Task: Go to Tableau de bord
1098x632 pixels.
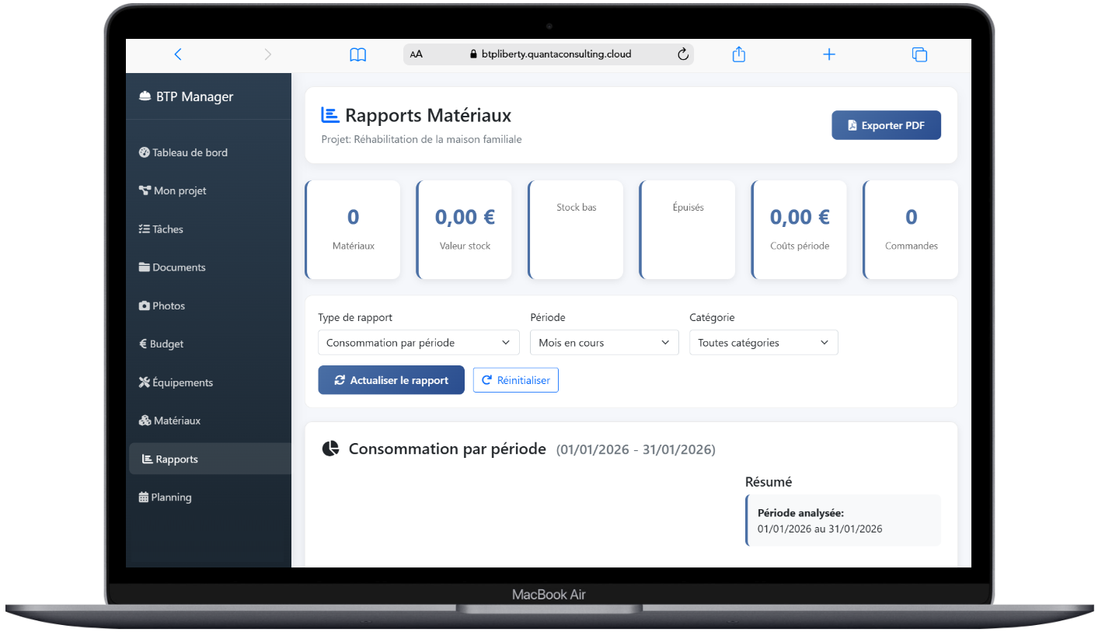Action: click(190, 152)
